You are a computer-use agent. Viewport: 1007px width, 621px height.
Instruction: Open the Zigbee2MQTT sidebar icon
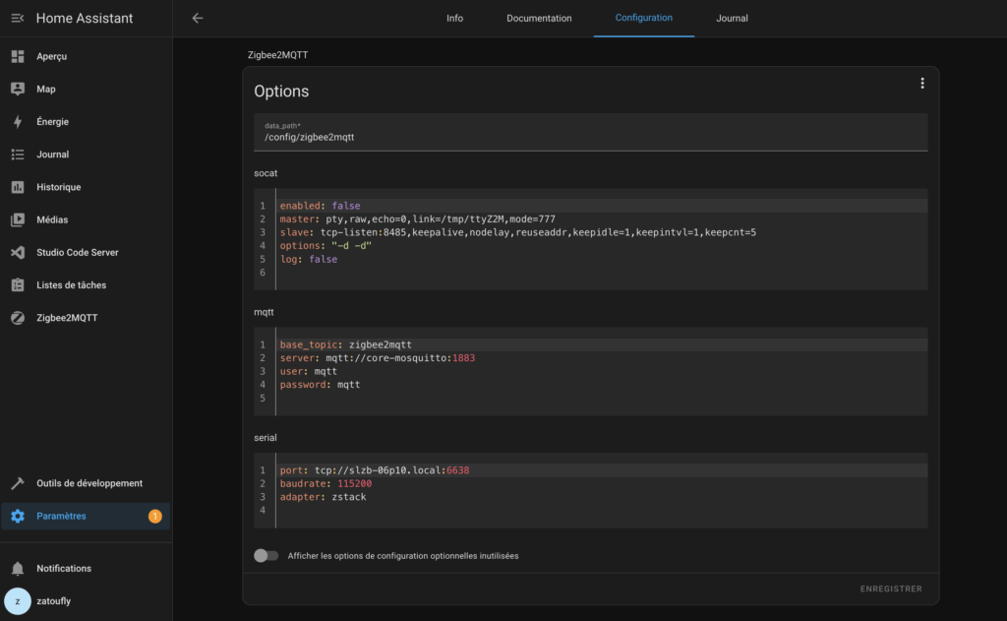(x=18, y=318)
